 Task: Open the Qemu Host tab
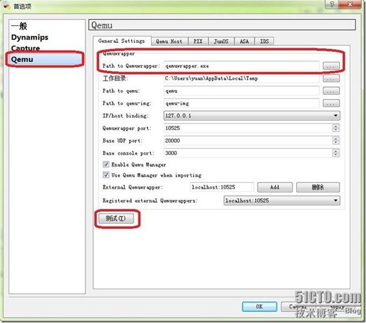tap(169, 42)
